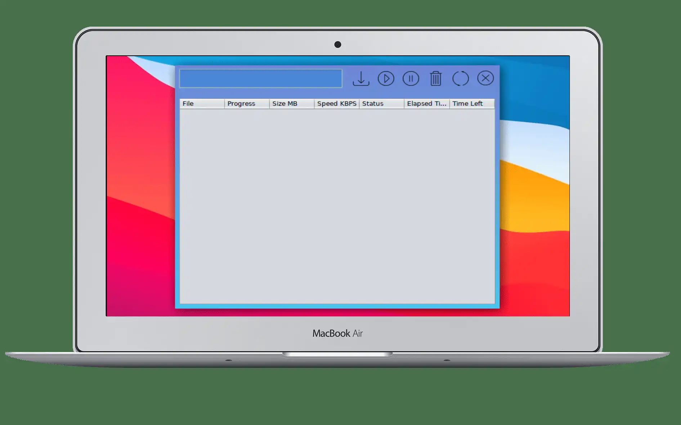Click the circular arrows refresh icon
This screenshot has width=681, height=425.
[x=461, y=78]
